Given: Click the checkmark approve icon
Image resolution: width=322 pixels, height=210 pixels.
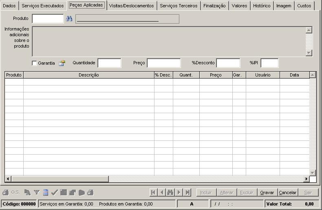Looking at the screenshot, I should (x=55, y=192).
